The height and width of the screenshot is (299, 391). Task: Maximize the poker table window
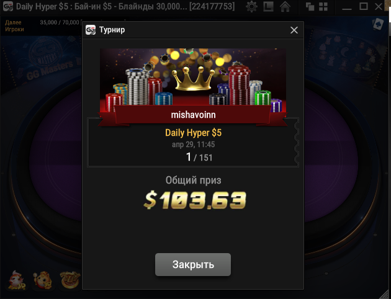tap(363, 6)
